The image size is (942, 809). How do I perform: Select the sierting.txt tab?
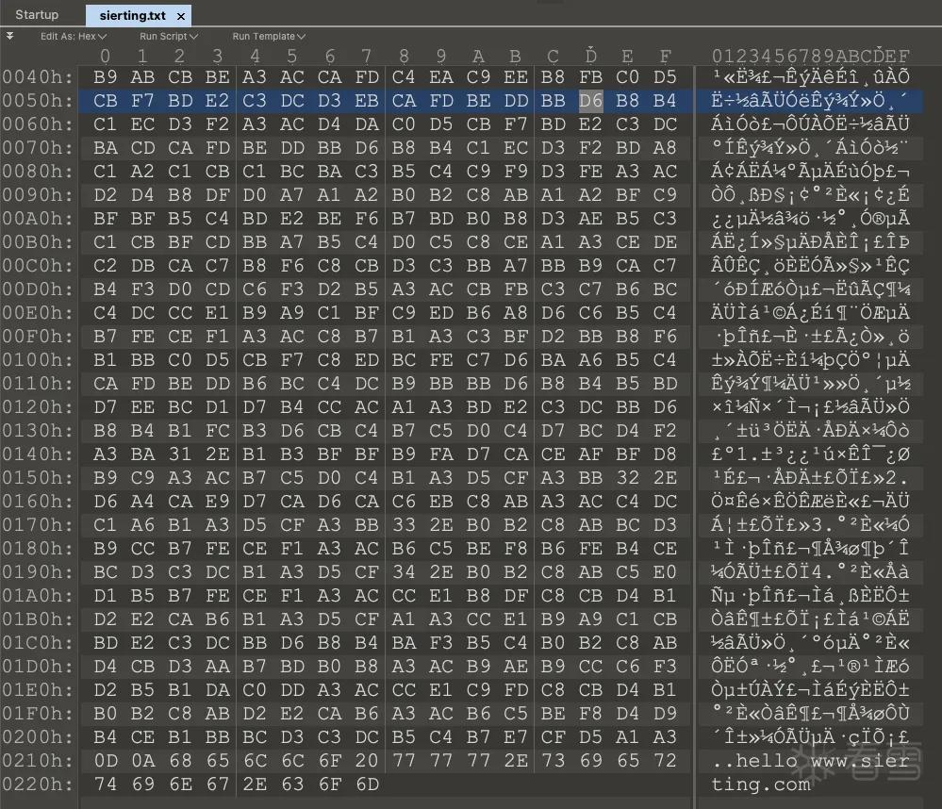point(132,16)
